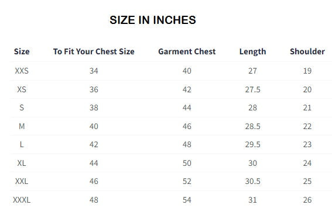Select the S size label
This screenshot has height=212, width=332.
[22, 107]
